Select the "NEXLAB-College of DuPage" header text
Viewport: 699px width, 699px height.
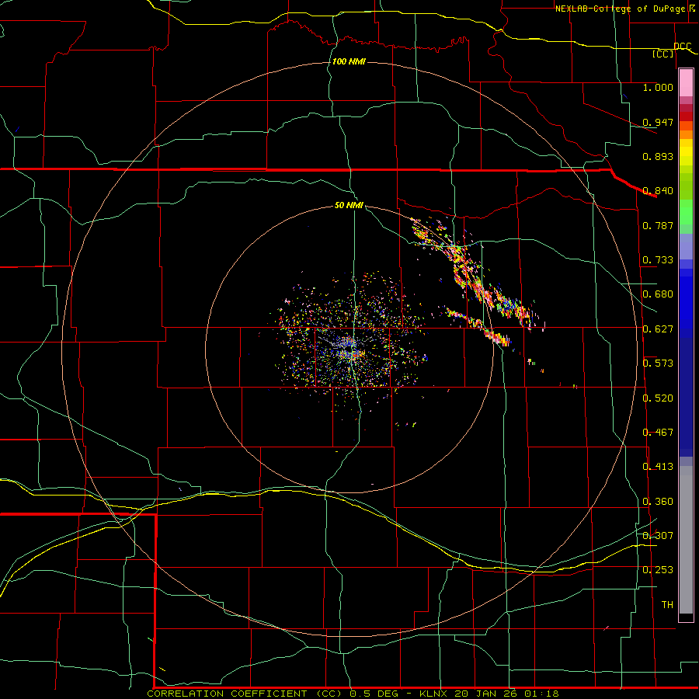(x=621, y=9)
